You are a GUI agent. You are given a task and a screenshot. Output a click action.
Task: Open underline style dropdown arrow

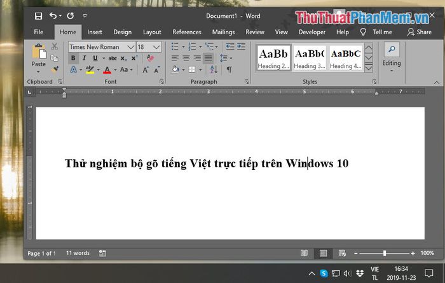[104, 59]
